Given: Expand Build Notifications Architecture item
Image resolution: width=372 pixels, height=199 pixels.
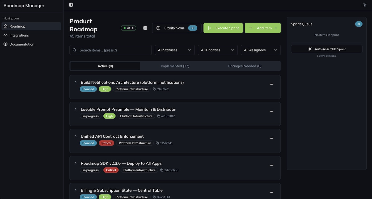Looking at the screenshot, I should click(76, 82).
